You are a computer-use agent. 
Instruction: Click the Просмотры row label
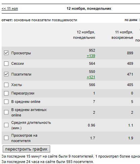[21, 53]
